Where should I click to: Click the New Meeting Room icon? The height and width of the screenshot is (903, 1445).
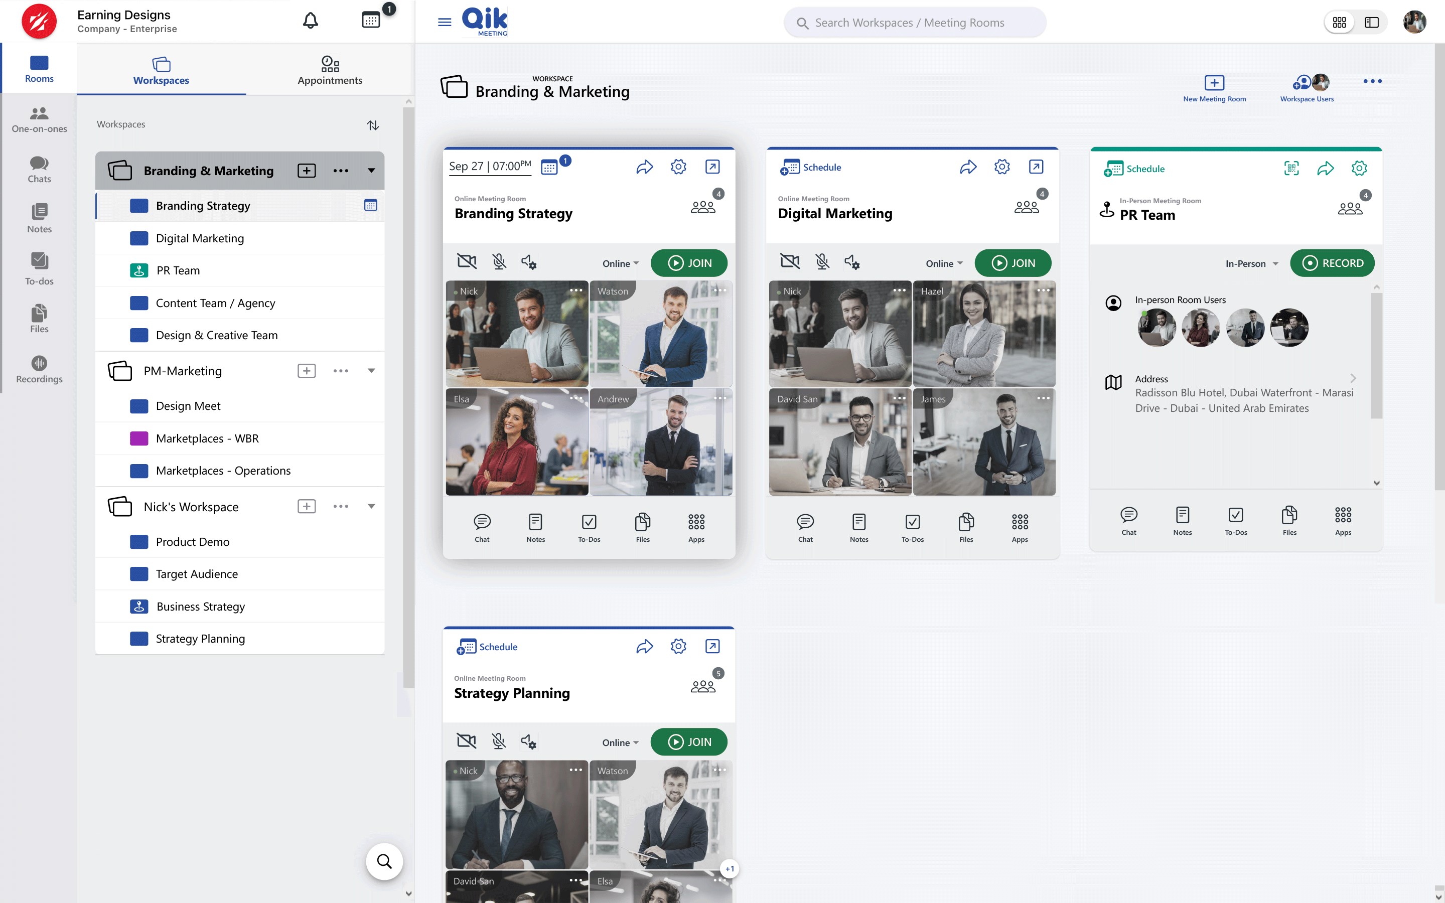coord(1214,82)
